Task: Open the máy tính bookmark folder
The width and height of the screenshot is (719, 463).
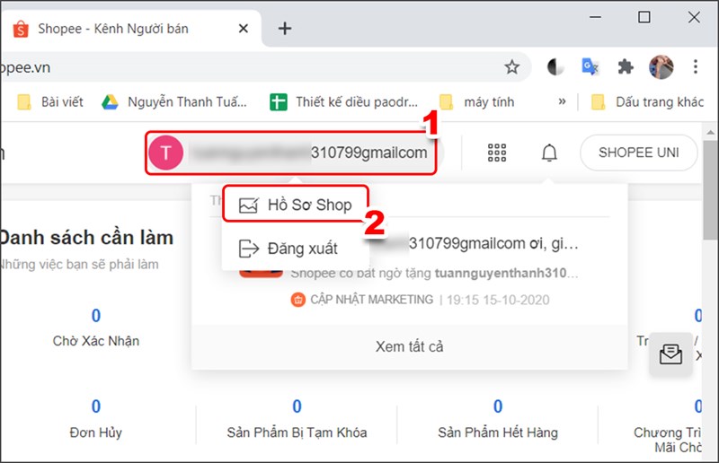Action: tap(476, 101)
